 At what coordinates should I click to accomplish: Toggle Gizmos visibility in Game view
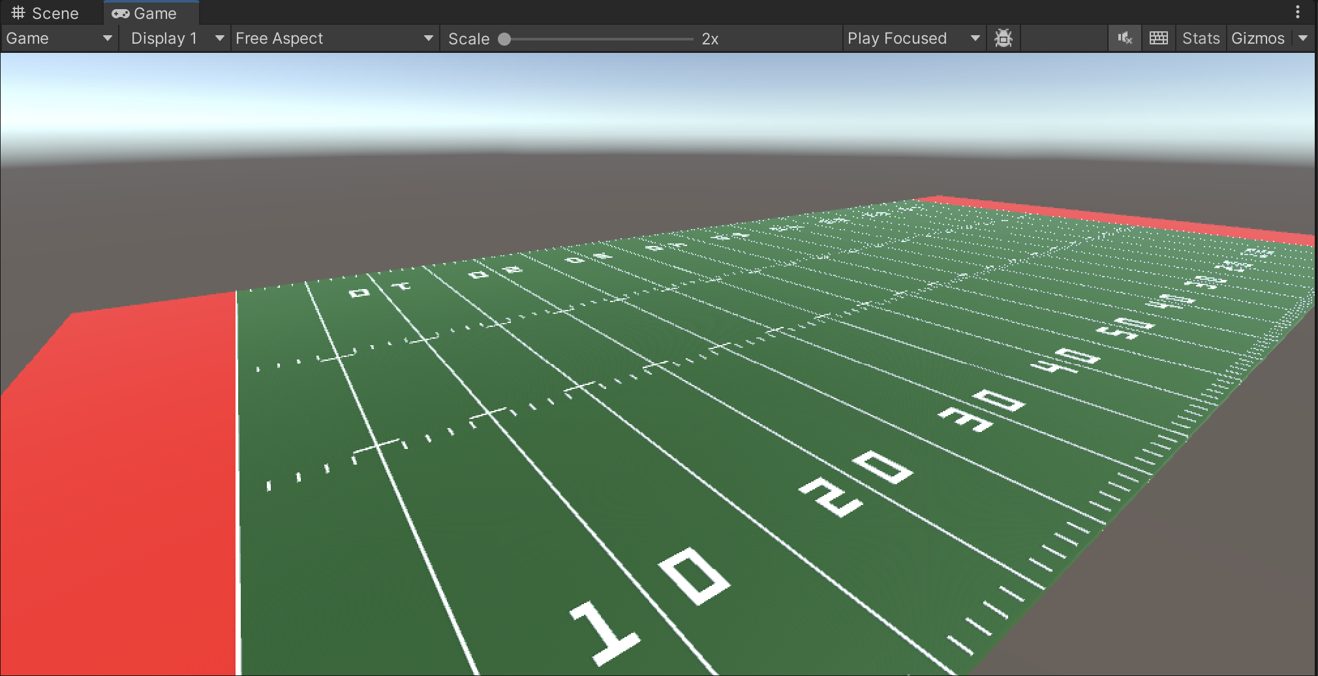[1257, 38]
